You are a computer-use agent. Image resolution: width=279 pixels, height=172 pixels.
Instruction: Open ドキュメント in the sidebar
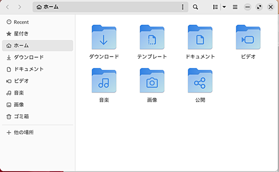(x=38, y=69)
